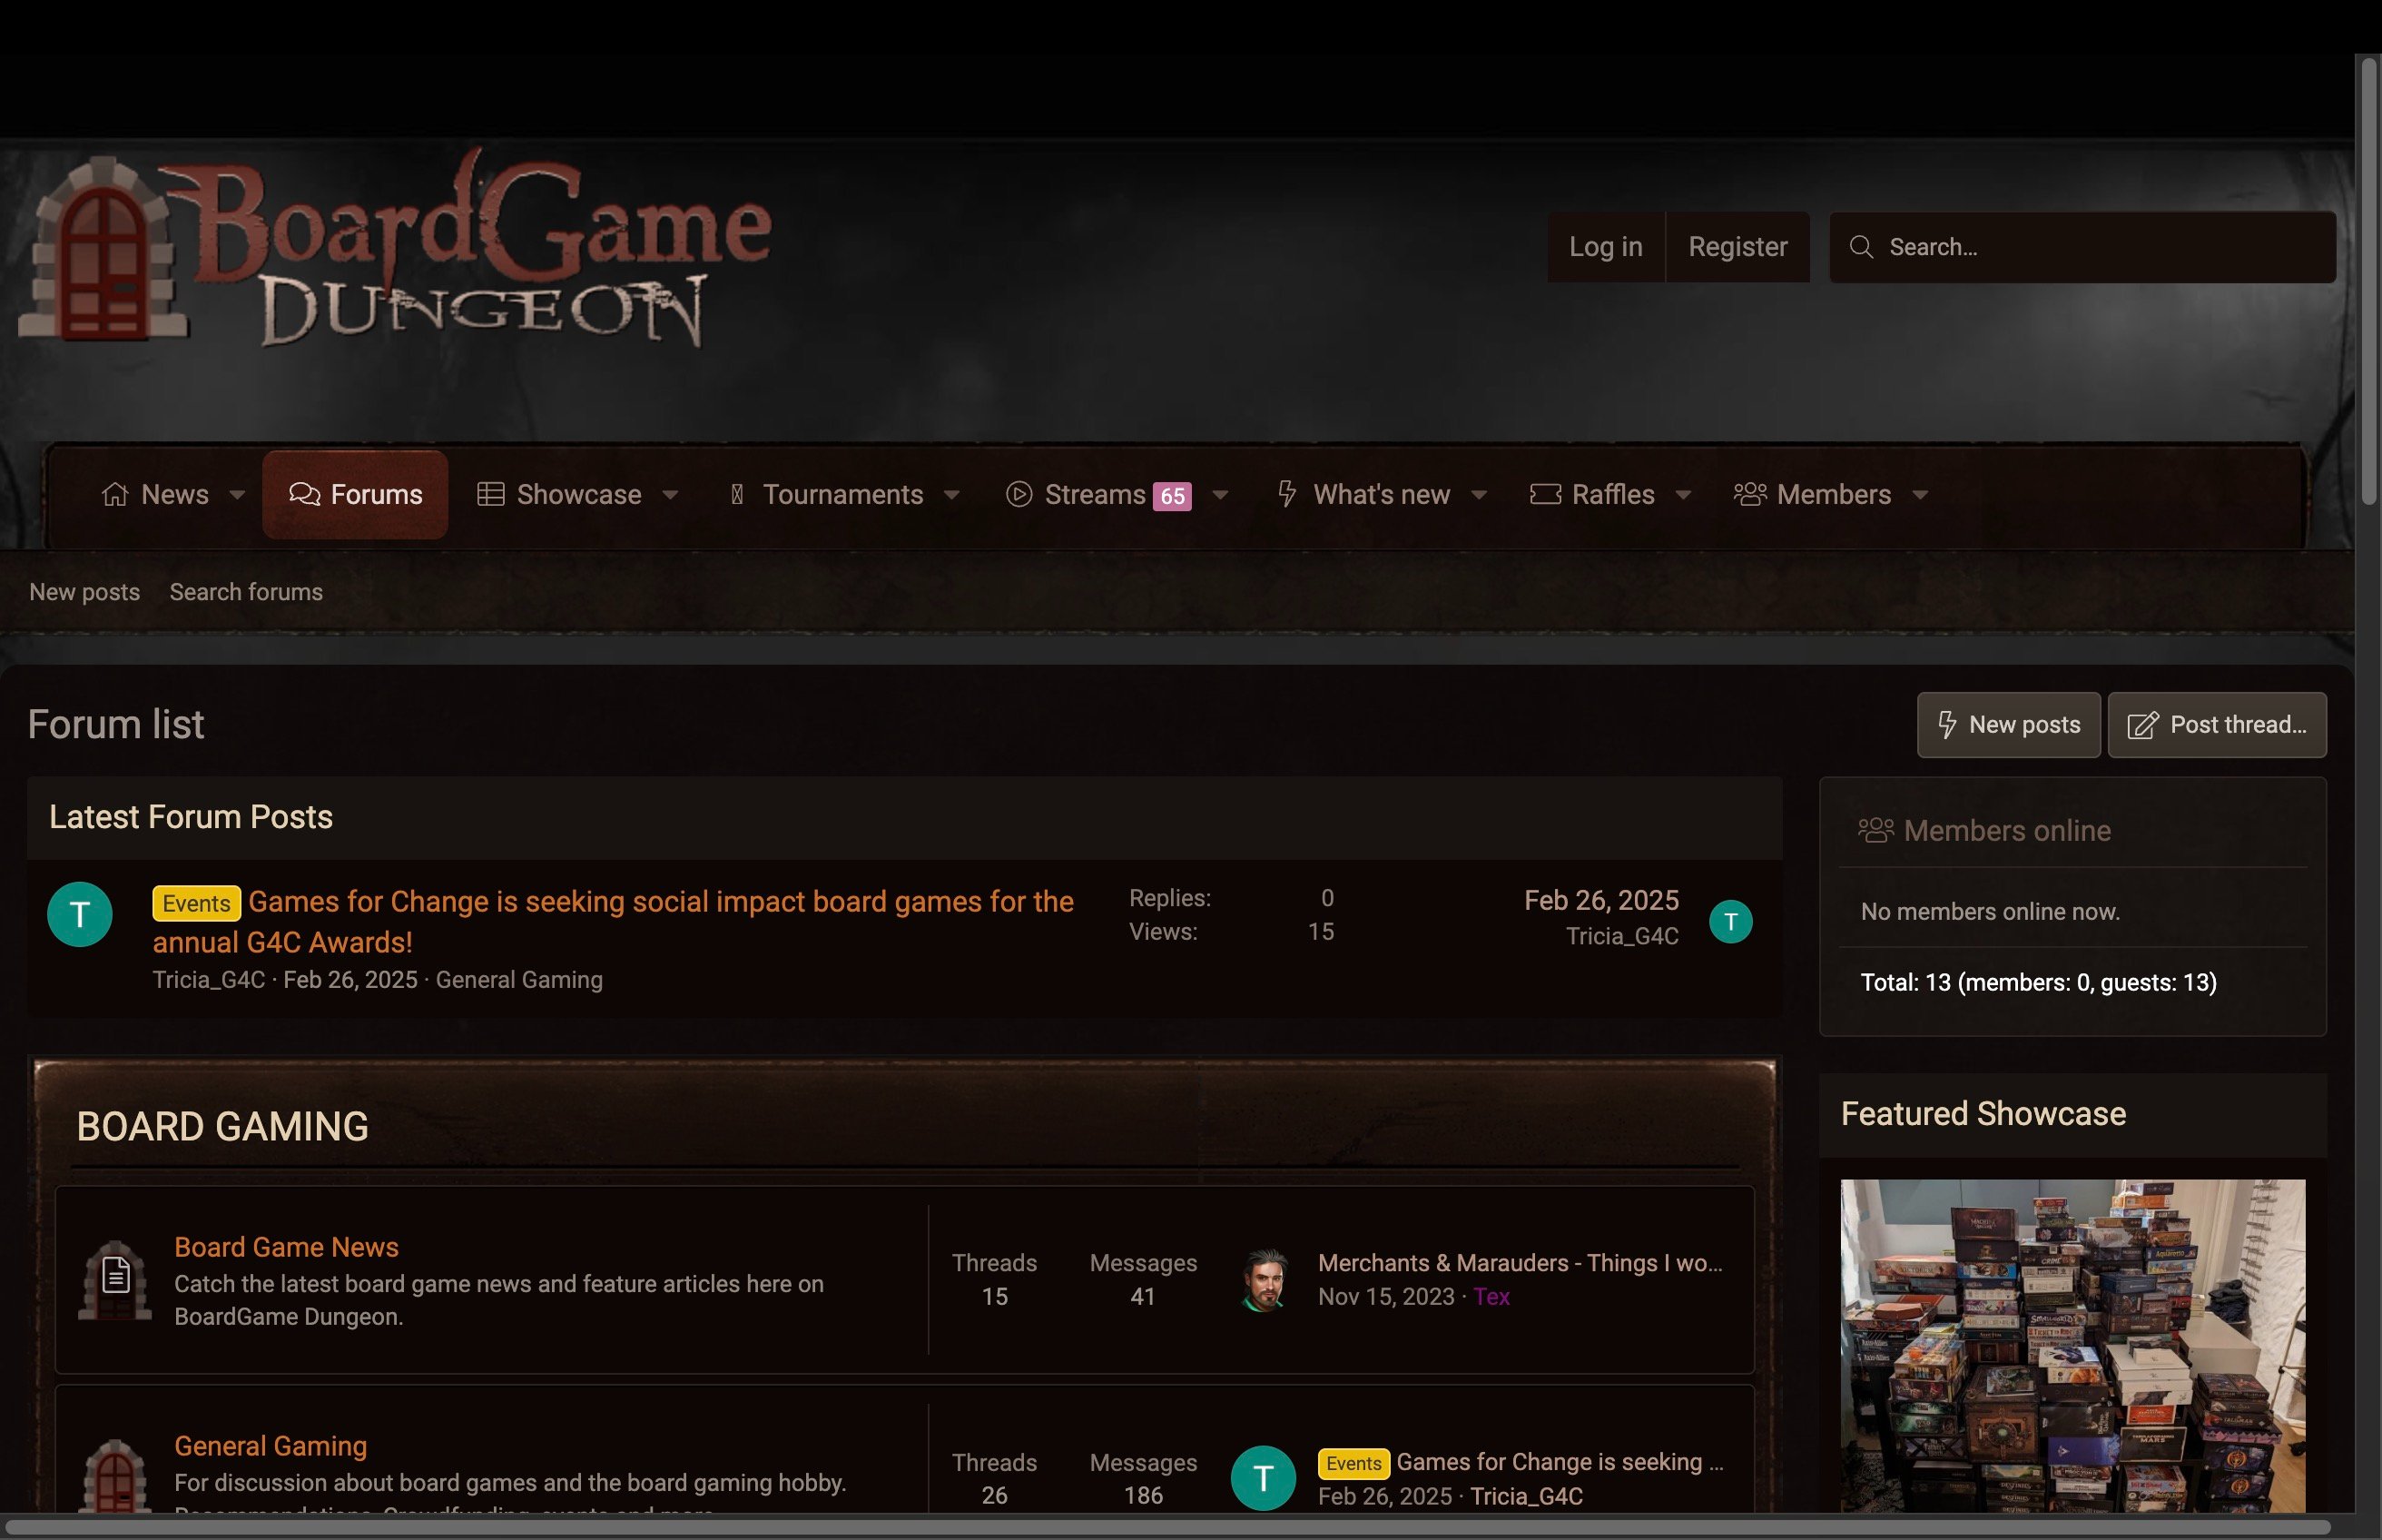The image size is (2382, 1540).
Task: Open the News tab
Action: 155,494
